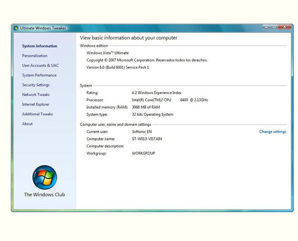Click the Windows Vista™ Ultimate edition text
Viewport: 298px width, 241px height.
pos(107,53)
